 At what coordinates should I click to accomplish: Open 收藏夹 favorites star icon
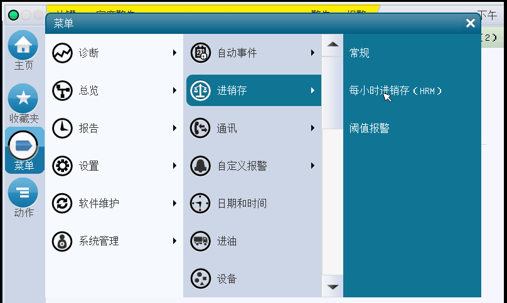(x=23, y=98)
